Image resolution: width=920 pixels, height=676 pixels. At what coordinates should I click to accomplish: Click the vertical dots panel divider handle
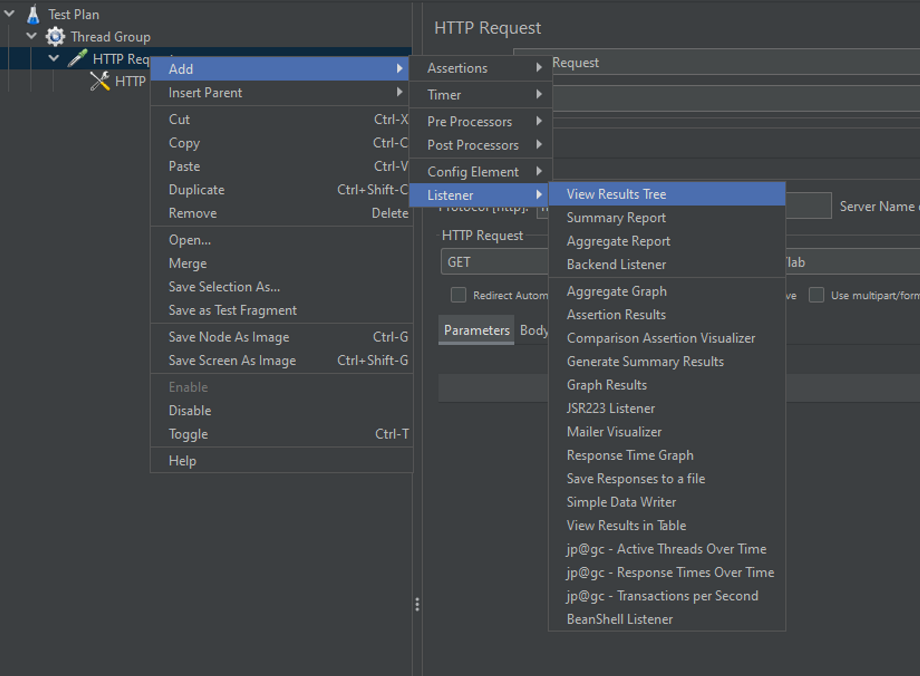click(417, 604)
